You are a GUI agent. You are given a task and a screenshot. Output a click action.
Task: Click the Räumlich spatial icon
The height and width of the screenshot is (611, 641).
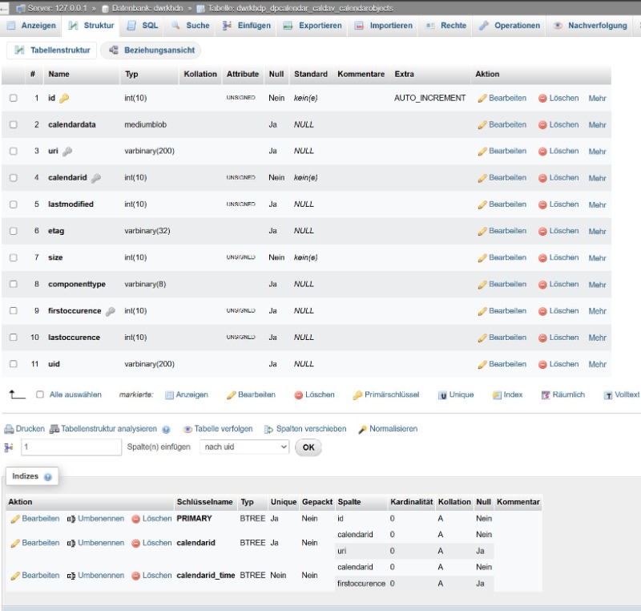pos(546,395)
